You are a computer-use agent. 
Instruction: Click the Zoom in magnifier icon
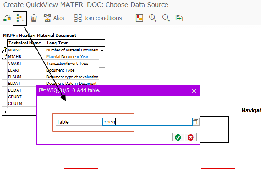[x=152, y=18]
